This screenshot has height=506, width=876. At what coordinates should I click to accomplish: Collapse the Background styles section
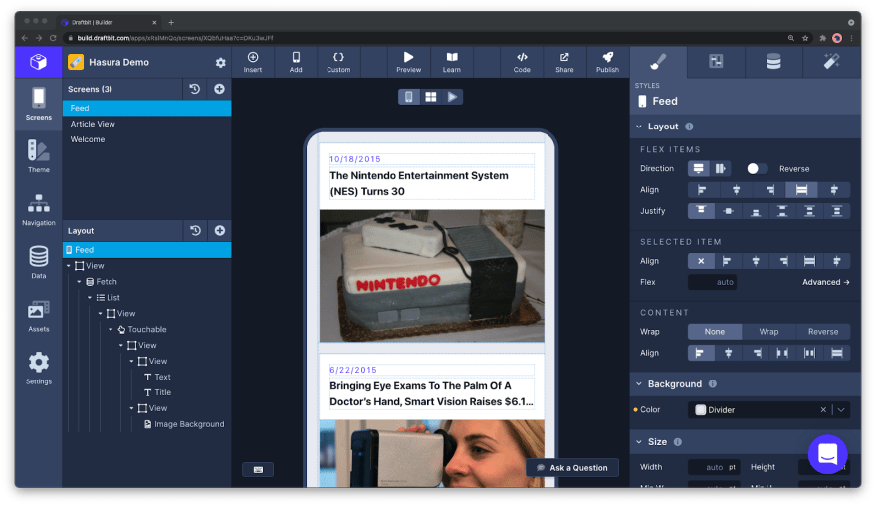point(639,384)
